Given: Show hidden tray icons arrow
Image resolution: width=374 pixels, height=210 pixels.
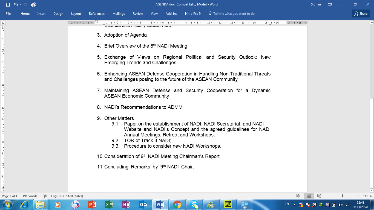Looking at the screenshot, I should pyautogui.click(x=294, y=205).
